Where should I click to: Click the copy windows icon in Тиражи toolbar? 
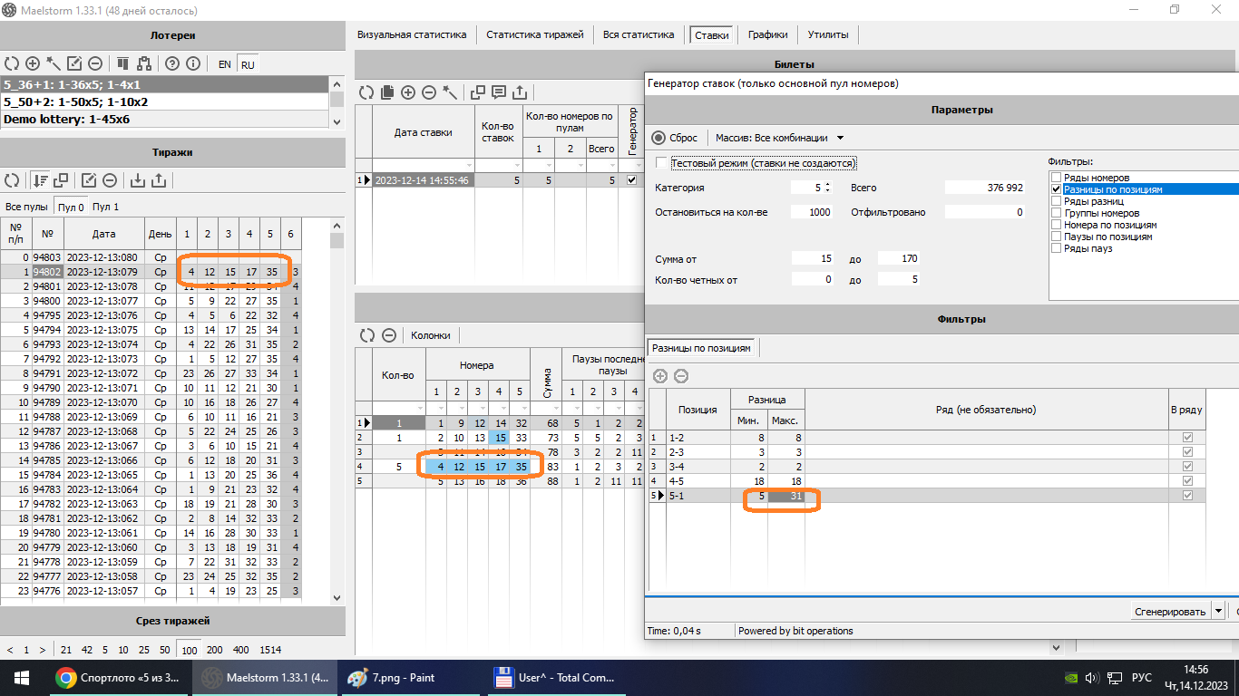[61, 180]
